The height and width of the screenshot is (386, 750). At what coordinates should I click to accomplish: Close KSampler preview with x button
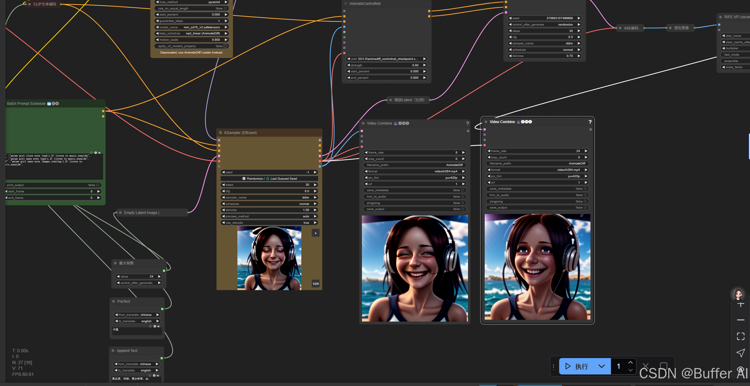pos(315,233)
